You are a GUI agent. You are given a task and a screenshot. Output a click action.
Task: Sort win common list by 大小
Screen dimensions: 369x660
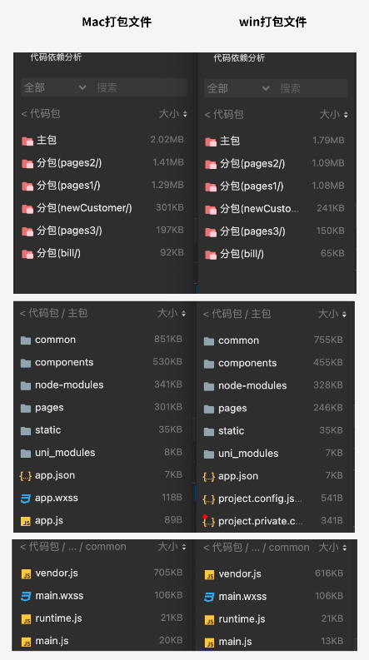pos(333,547)
